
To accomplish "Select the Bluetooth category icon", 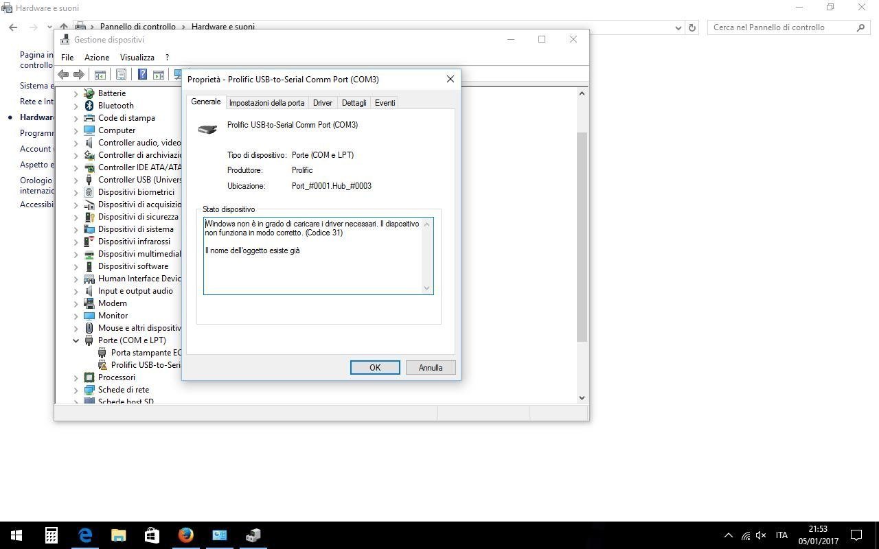I will [x=89, y=106].
